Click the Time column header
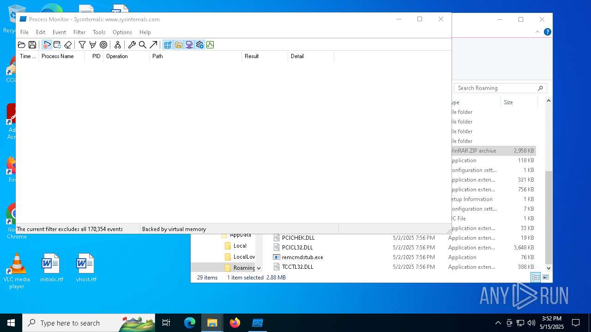Screen dimensions: 591x332 point(27,56)
